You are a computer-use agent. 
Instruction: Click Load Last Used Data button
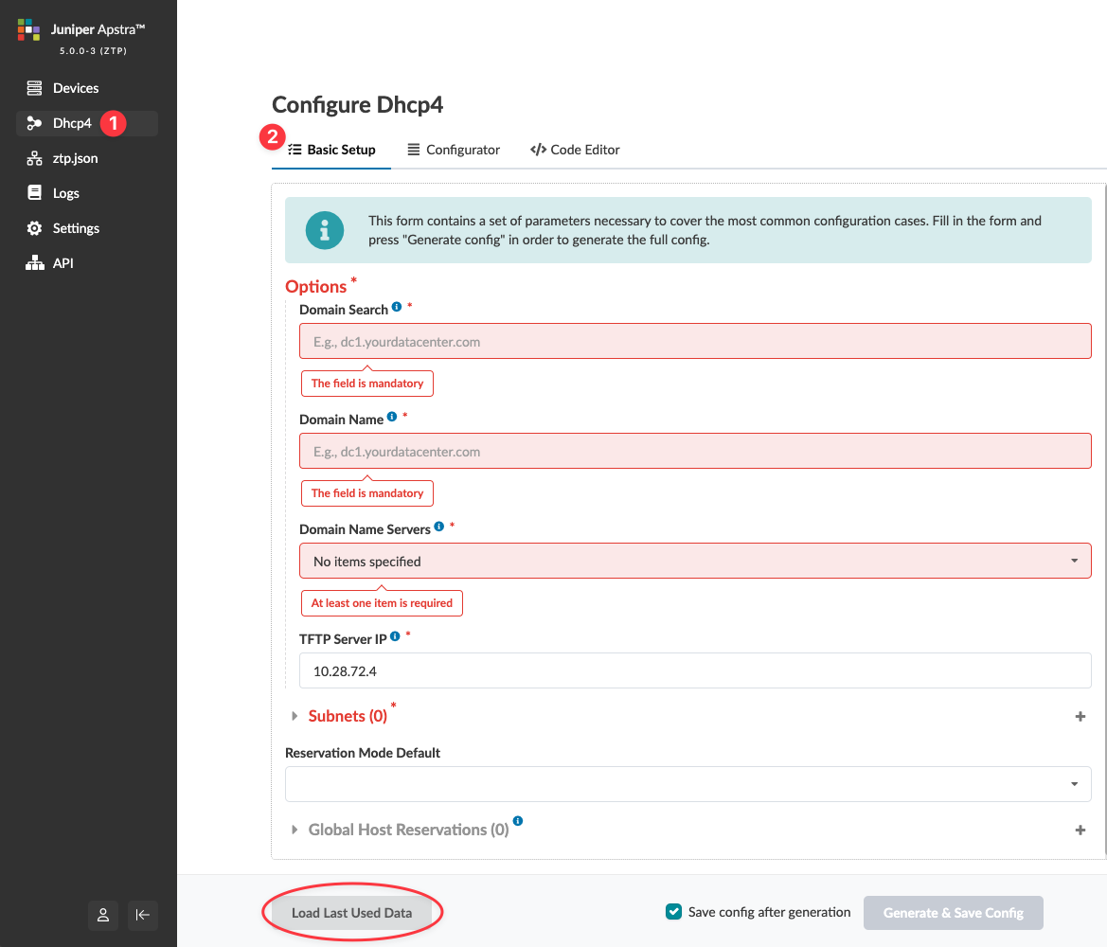(351, 913)
